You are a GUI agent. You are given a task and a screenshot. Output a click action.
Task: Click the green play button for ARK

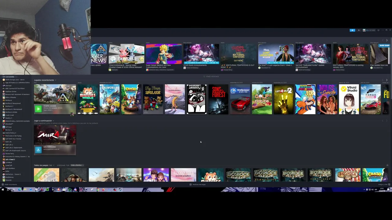point(38,109)
